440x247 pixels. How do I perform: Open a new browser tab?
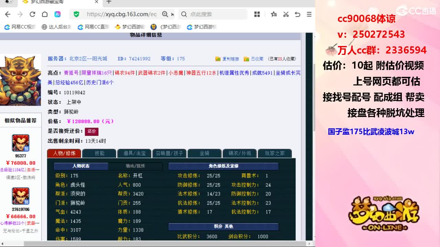click(109, 2)
